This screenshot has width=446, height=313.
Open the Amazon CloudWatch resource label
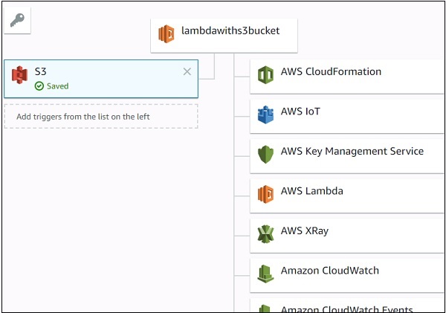click(329, 271)
